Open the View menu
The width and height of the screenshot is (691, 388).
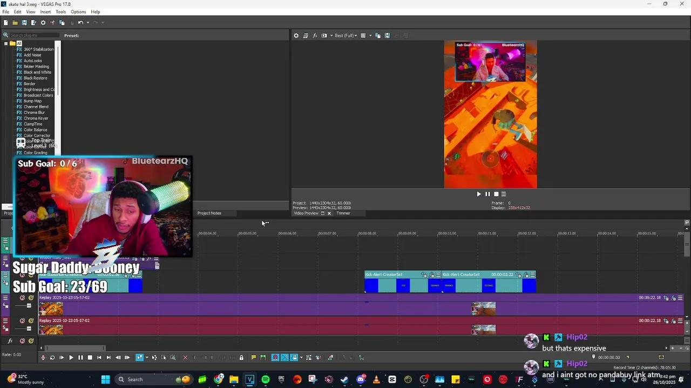pos(31,12)
